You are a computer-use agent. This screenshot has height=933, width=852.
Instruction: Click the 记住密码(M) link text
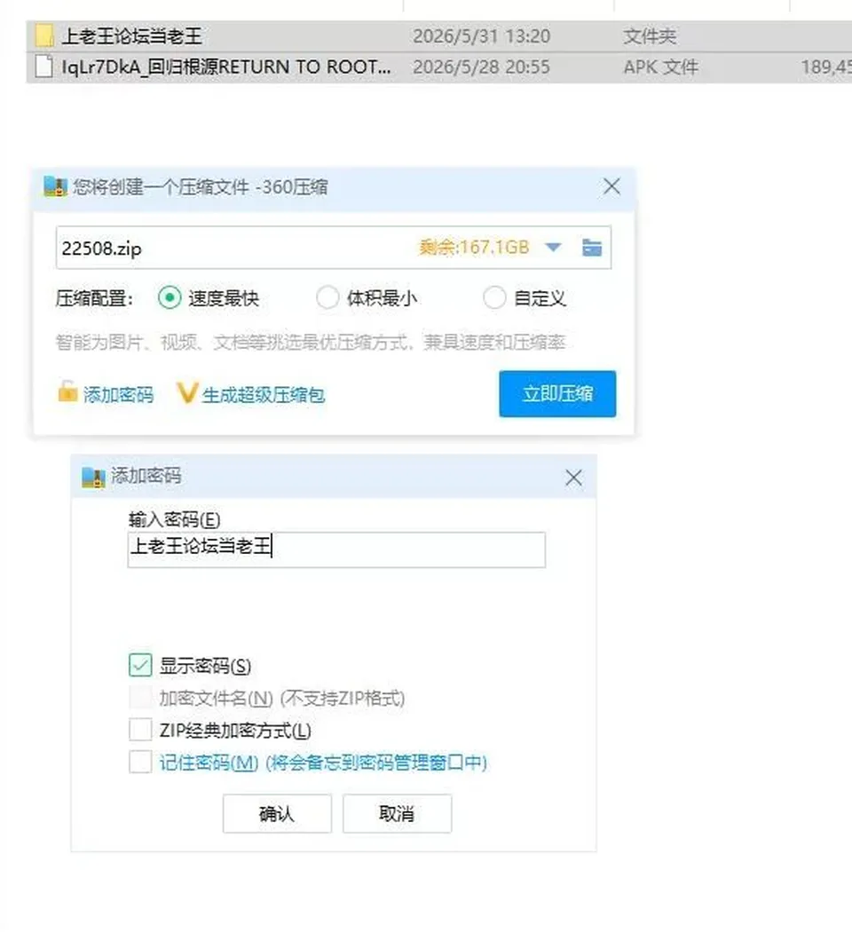click(x=323, y=763)
